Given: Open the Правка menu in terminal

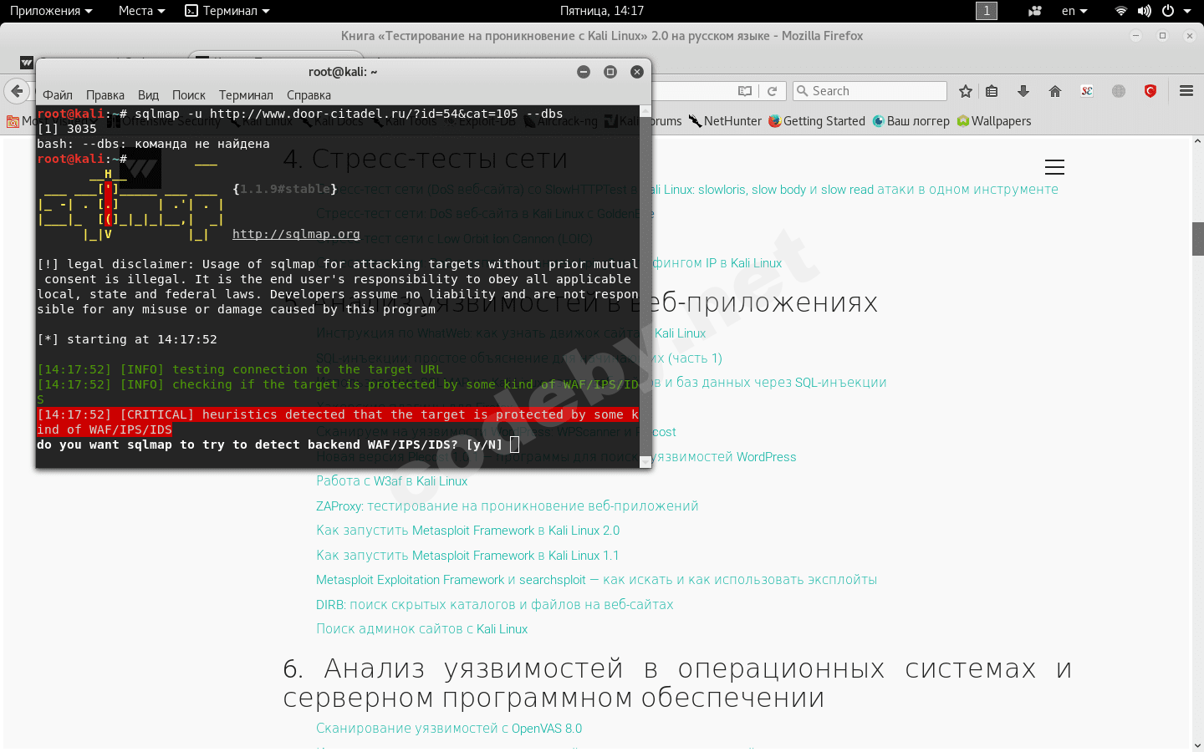Looking at the screenshot, I should [105, 95].
